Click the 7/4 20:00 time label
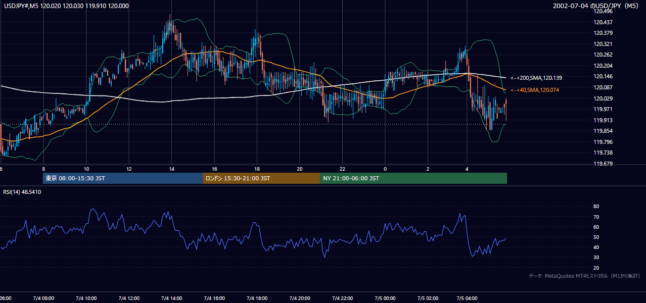 click(x=299, y=298)
